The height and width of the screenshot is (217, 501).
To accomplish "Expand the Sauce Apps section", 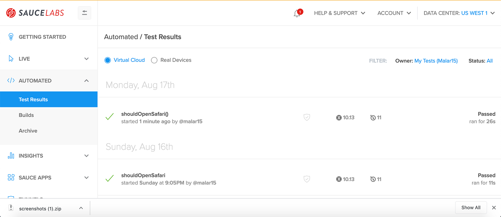I will (86, 177).
